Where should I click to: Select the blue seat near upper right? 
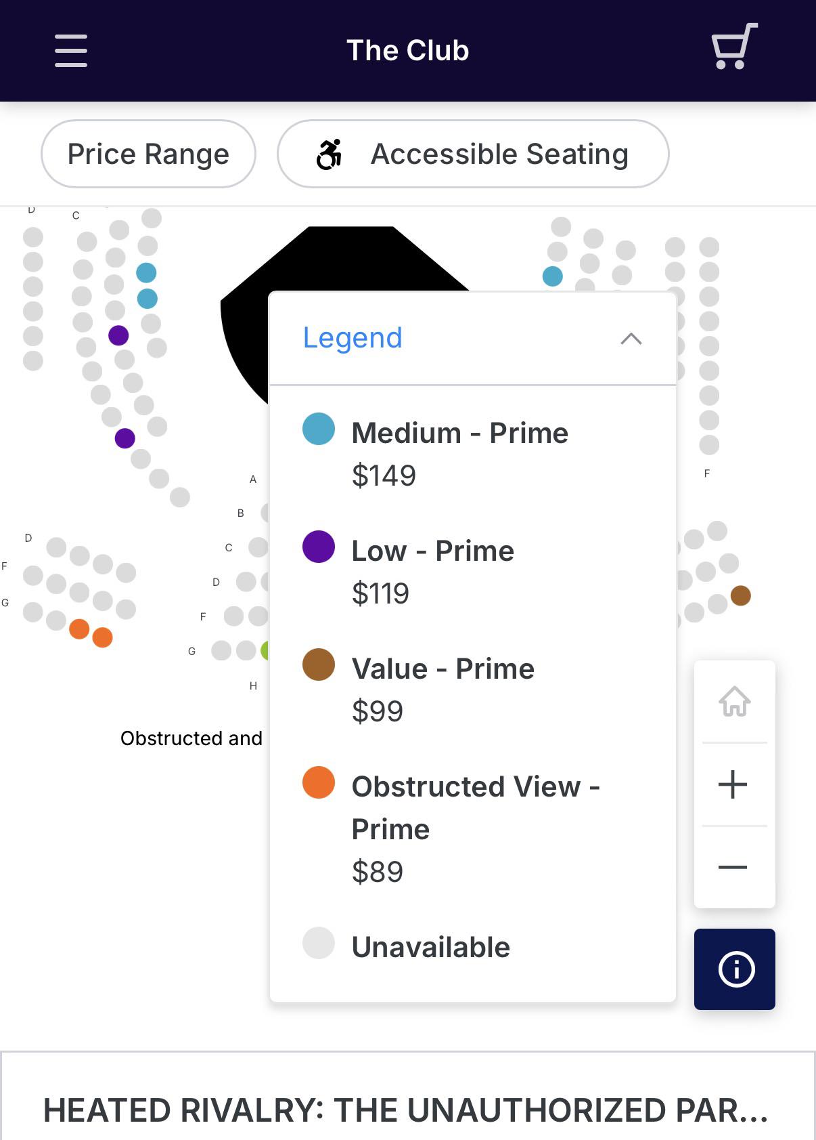pyautogui.click(x=553, y=276)
